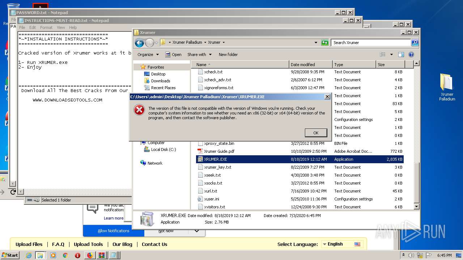Open the view options dropdown arrow
The width and height of the screenshot is (463, 260).
(x=391, y=55)
